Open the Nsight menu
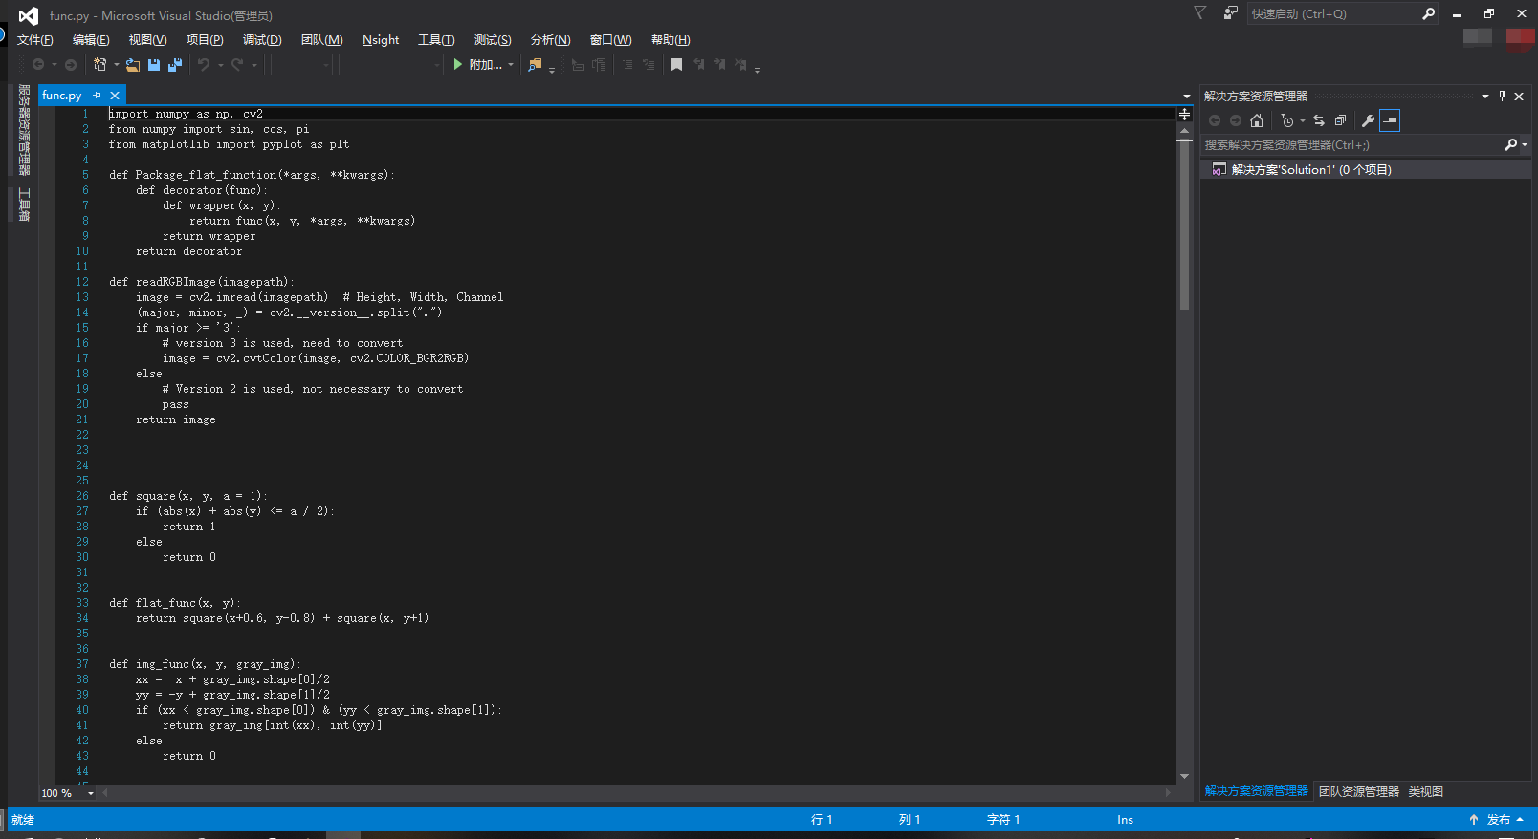Screen dimensions: 1538x839 (x=381, y=40)
